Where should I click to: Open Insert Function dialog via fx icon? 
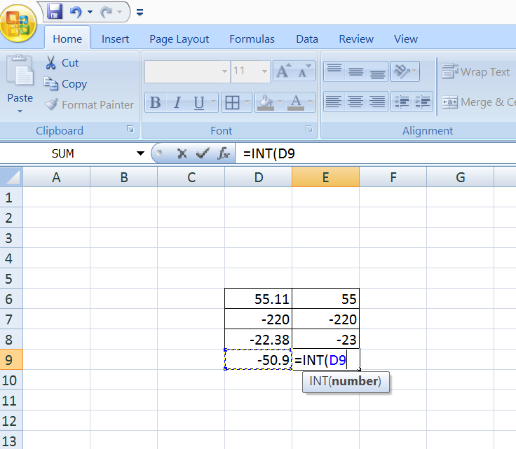tap(224, 153)
